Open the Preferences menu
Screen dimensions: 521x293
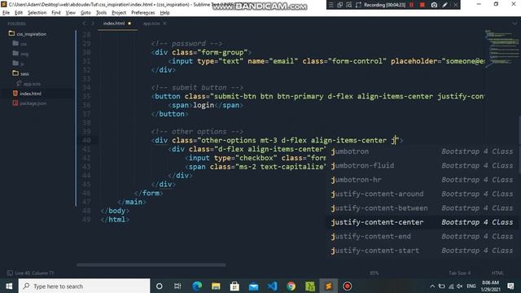pos(143,13)
